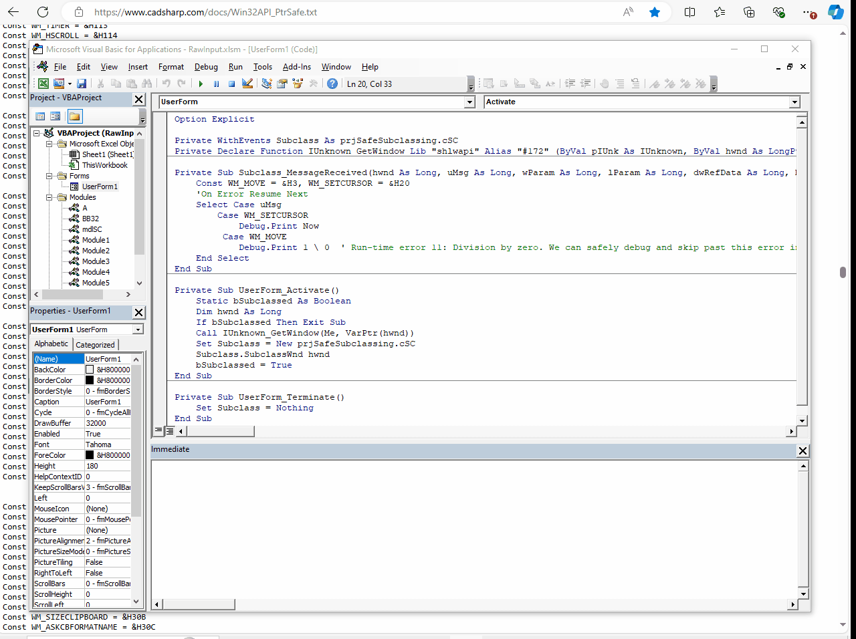Toggle Folders in the Project panel
This screenshot has height=639, width=856.
74,116
